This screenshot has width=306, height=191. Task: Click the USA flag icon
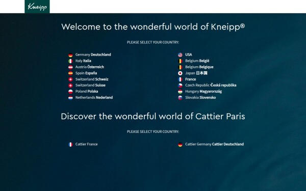180,55
